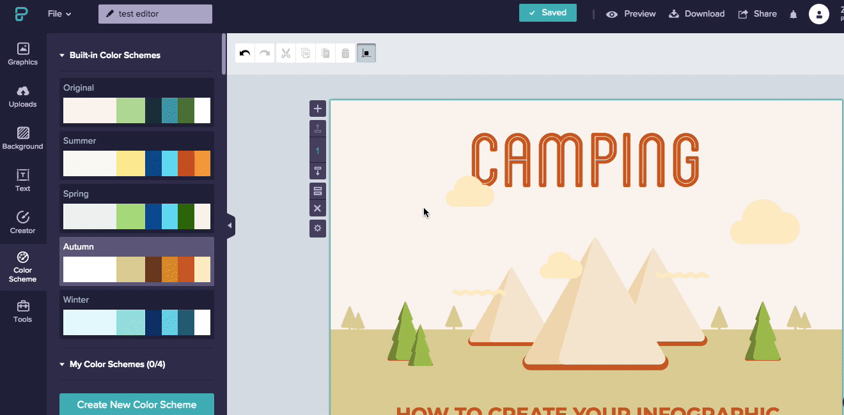Screen dimensions: 844x415
Task: Move block down icon
Action: 318,170
